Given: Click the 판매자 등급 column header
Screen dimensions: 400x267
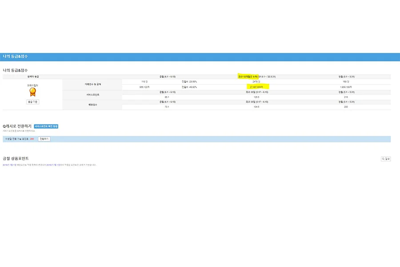Looking at the screenshot, I should click(33, 77).
